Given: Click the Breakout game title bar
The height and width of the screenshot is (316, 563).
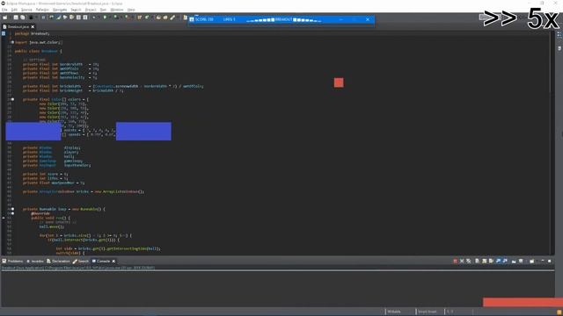Looking at the screenshot, I should [x=281, y=19].
